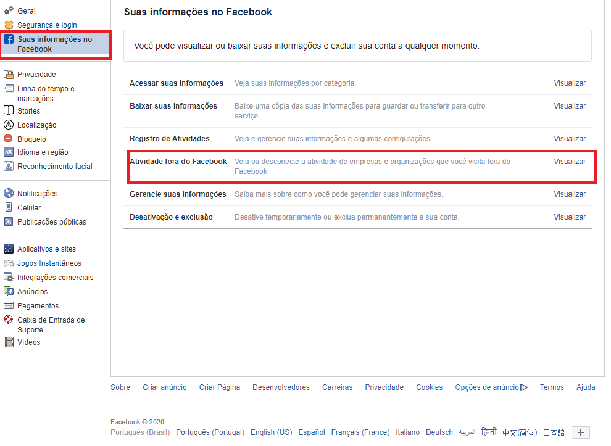Open the Termos footer link
Image resolution: width=611 pixels, height=446 pixels.
point(552,387)
